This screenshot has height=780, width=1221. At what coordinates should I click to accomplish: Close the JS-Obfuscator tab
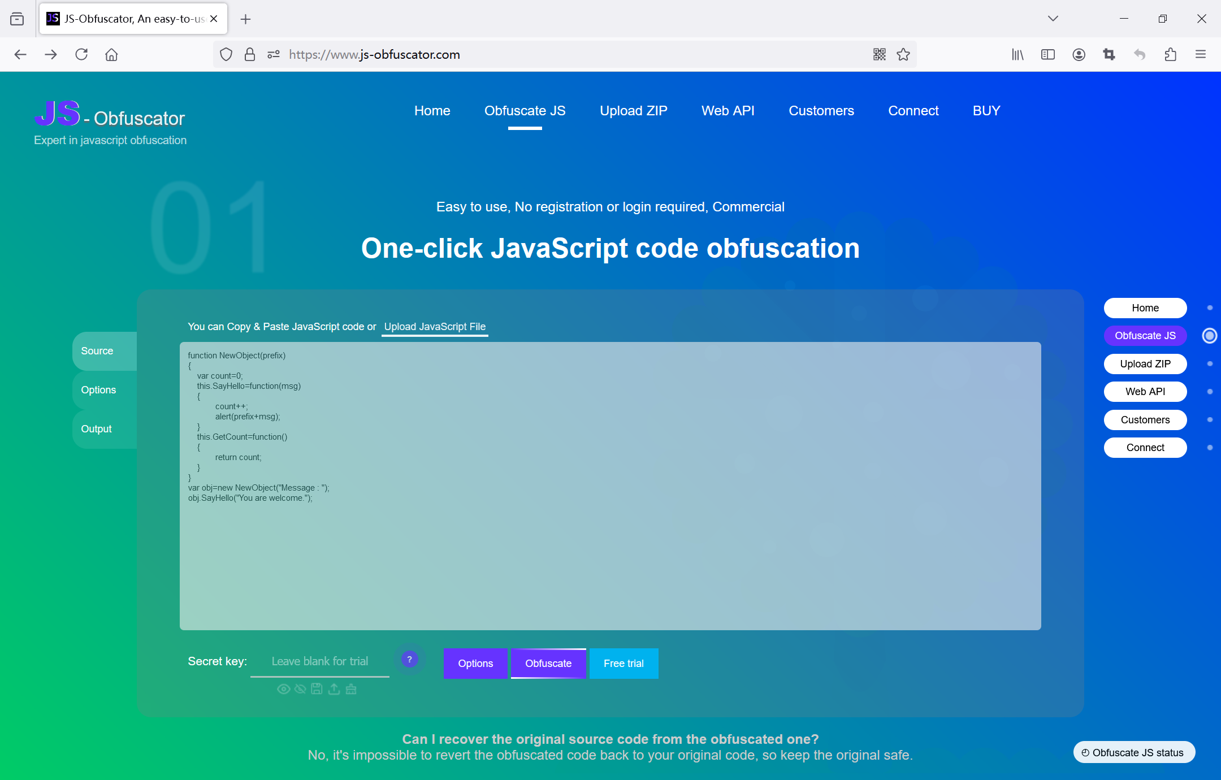(214, 19)
